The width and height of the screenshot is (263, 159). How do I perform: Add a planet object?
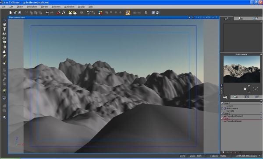(x=4, y=56)
